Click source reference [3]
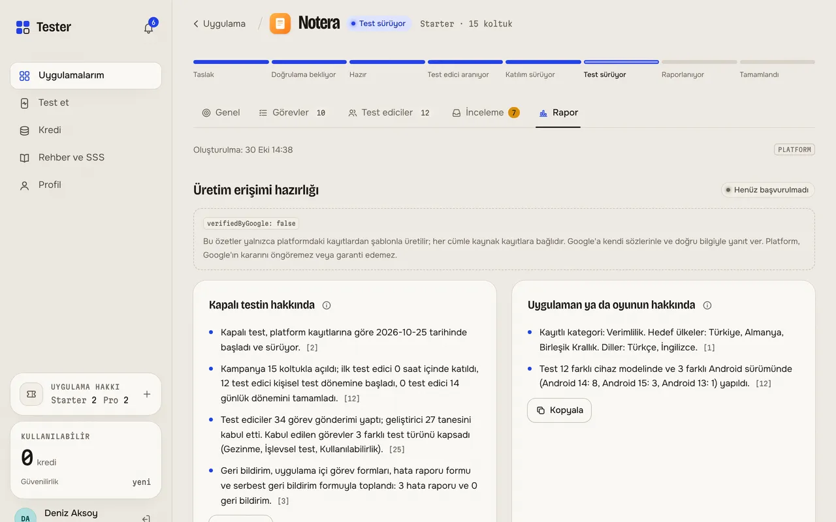836x522 pixels. (283, 502)
